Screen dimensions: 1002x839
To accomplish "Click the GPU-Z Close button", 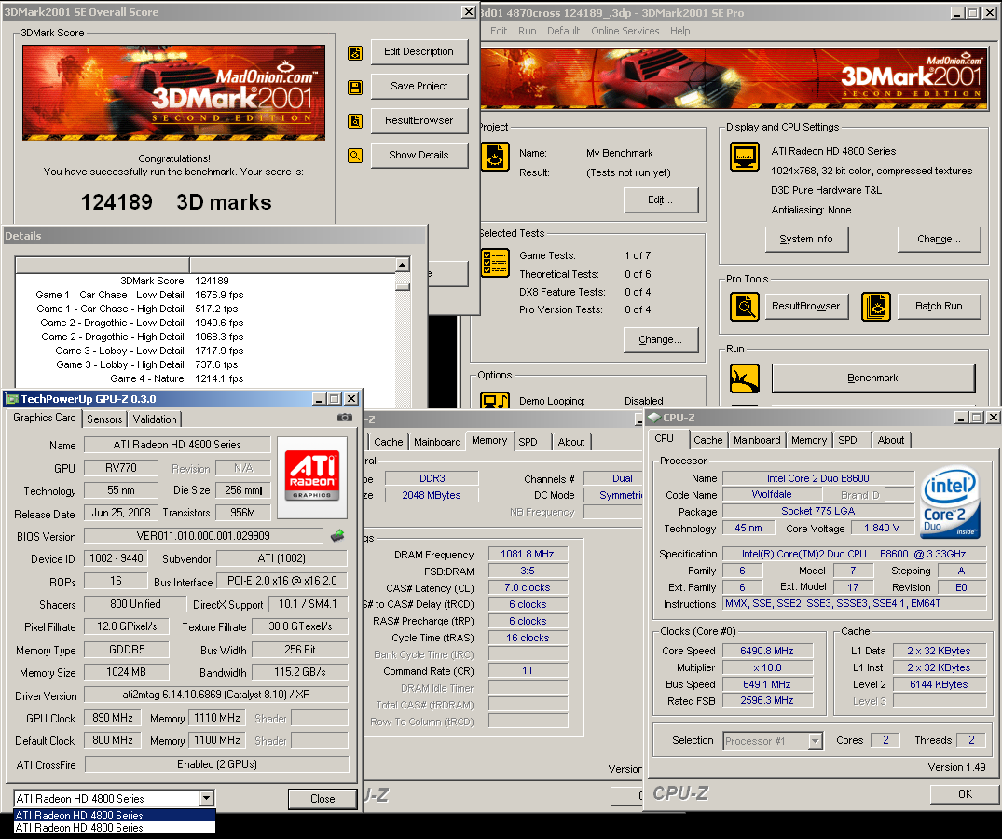I will [323, 799].
